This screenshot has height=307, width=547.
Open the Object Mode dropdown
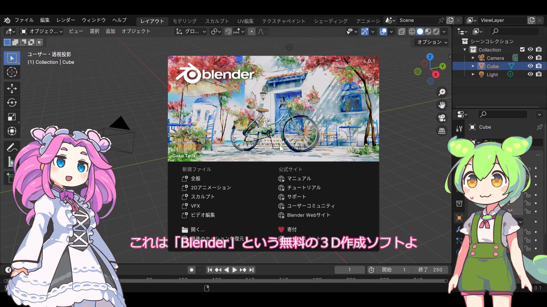point(42,31)
